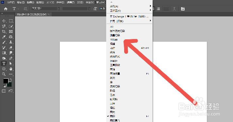Choose 图层复合 (Layer Comps) at menu bottom
The image size is (233, 122).
pyautogui.click(x=129, y=120)
